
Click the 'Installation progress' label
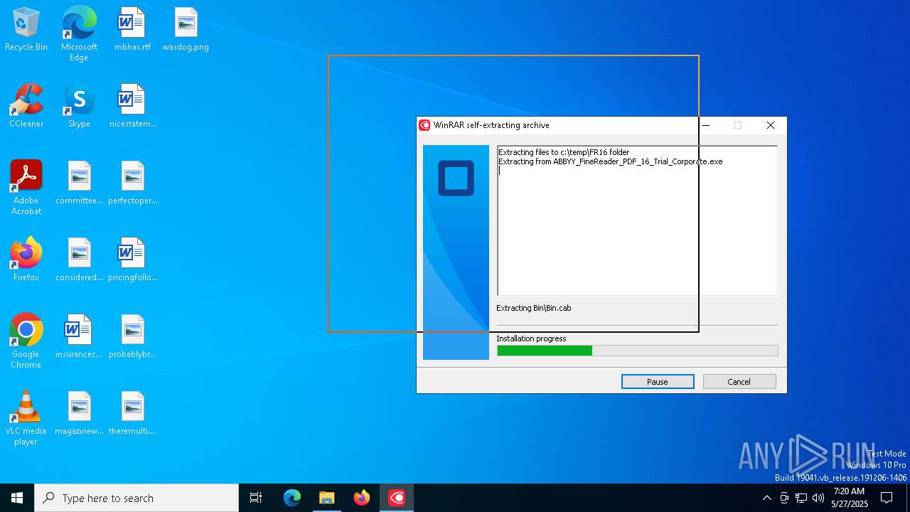[x=531, y=338]
